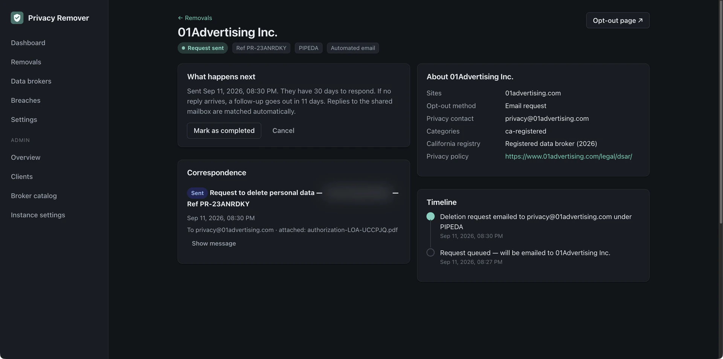Click the PIPEDA tag
Image resolution: width=723 pixels, height=359 pixels.
(308, 48)
